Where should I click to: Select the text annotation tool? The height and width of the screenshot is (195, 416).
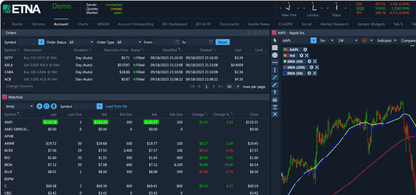coord(275,92)
